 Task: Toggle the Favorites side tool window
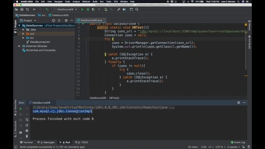click(x=15, y=108)
